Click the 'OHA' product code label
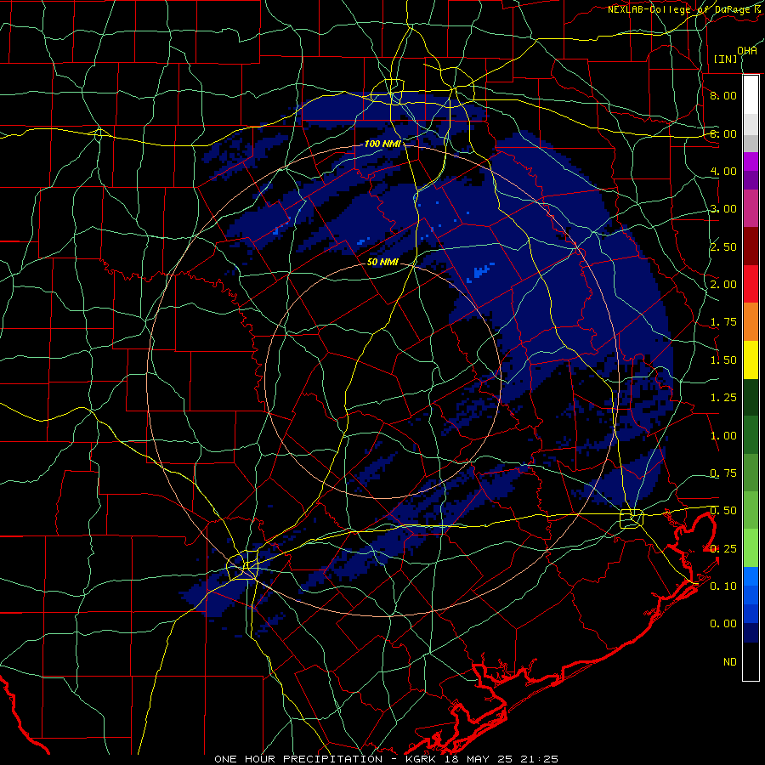This screenshot has height=765, width=765. point(747,51)
